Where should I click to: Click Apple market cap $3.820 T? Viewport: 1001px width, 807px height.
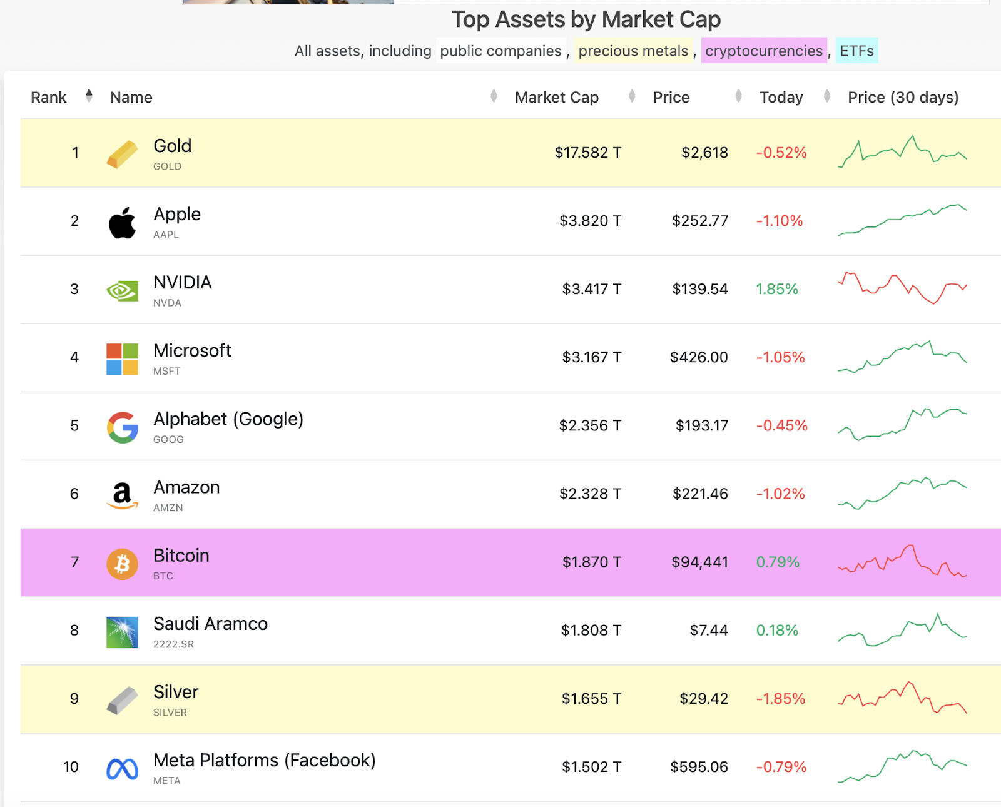pyautogui.click(x=590, y=221)
